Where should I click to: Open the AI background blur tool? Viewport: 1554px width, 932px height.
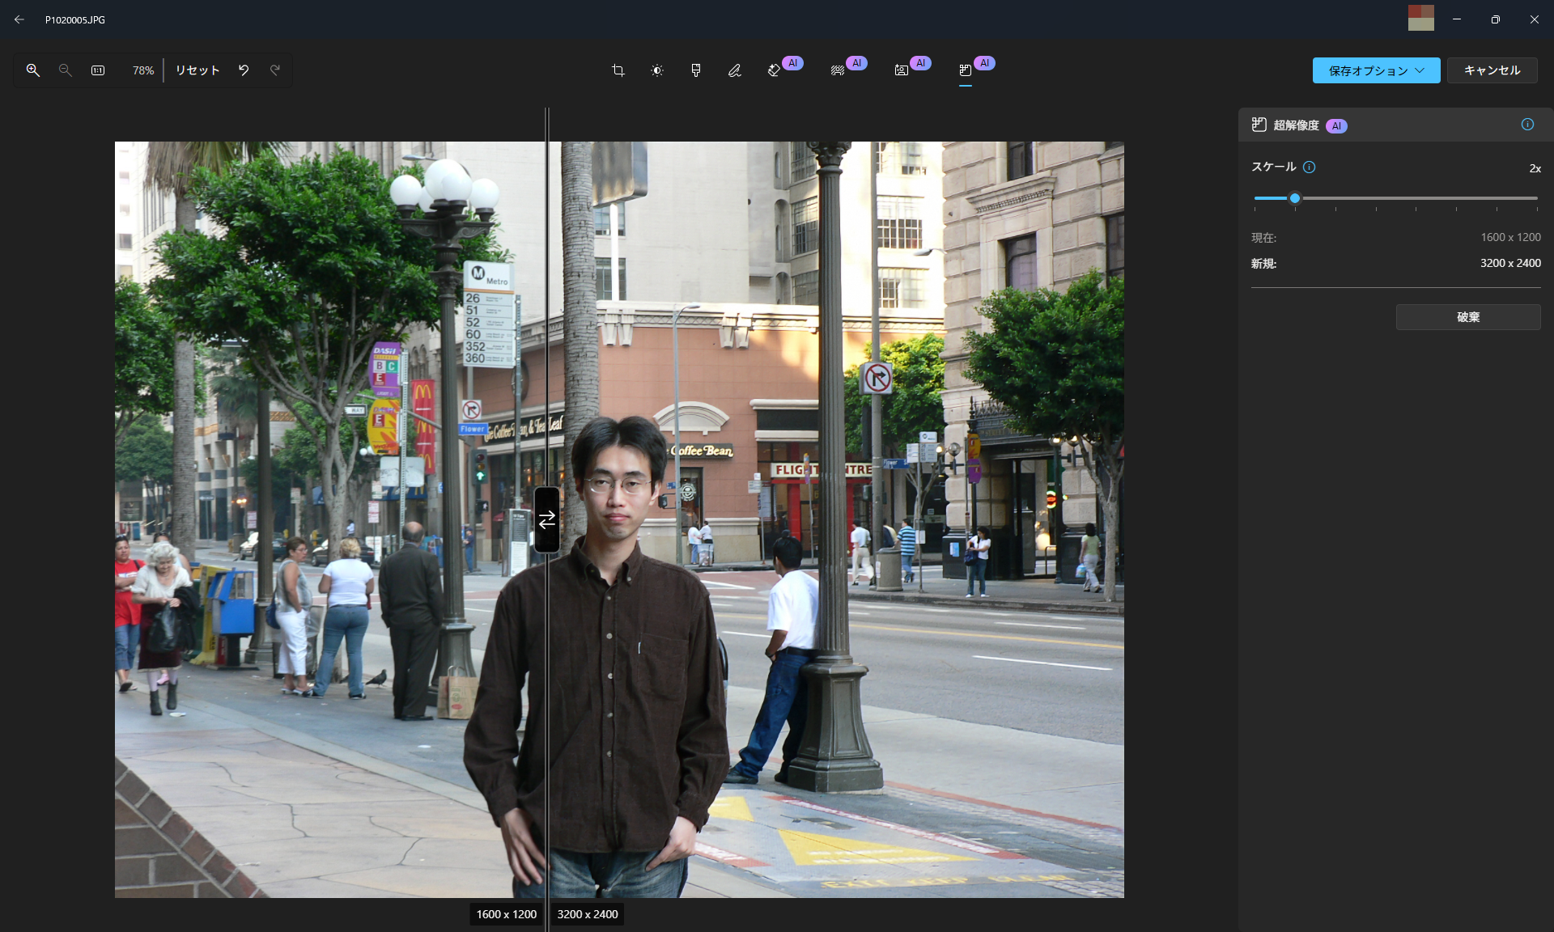(838, 70)
